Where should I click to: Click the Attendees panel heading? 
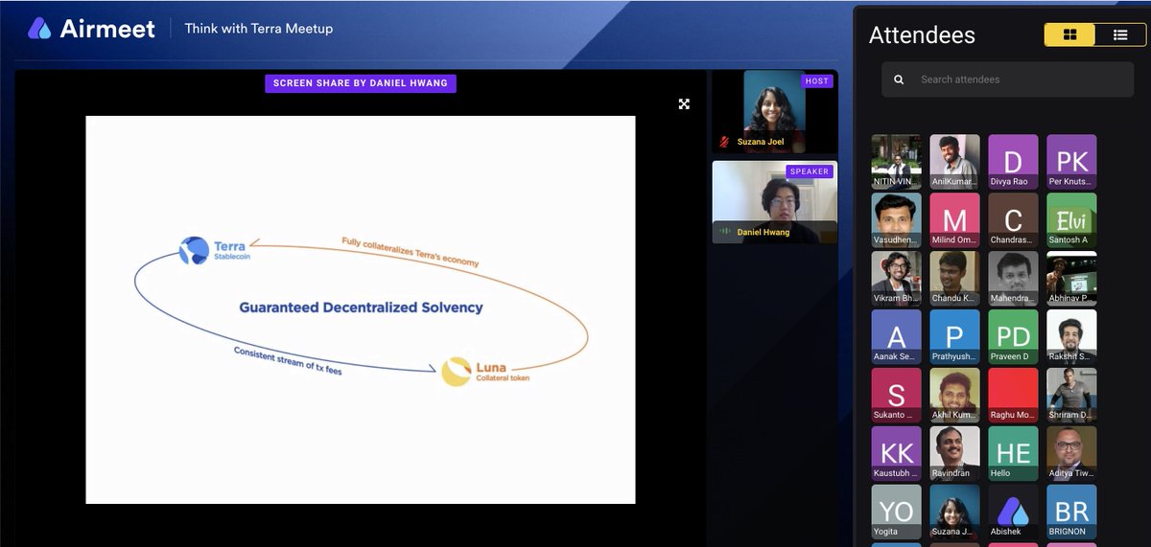click(x=922, y=34)
